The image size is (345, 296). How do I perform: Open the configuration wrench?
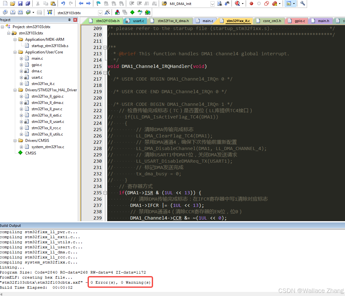303,3
